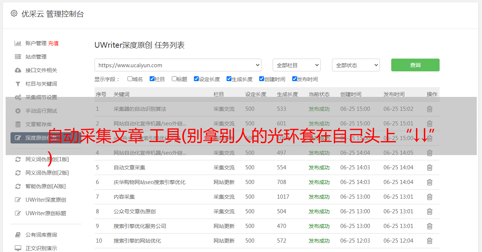Click 发布成功 status in row 9
Screen dimensions: 482x252
click(319, 226)
